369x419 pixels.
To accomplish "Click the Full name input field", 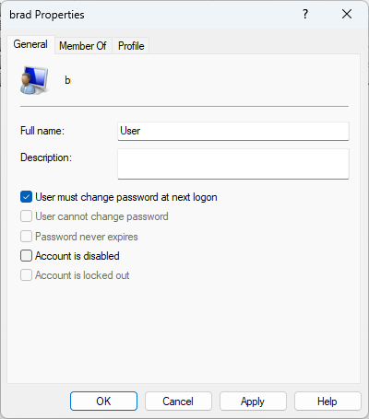I will (233, 131).
